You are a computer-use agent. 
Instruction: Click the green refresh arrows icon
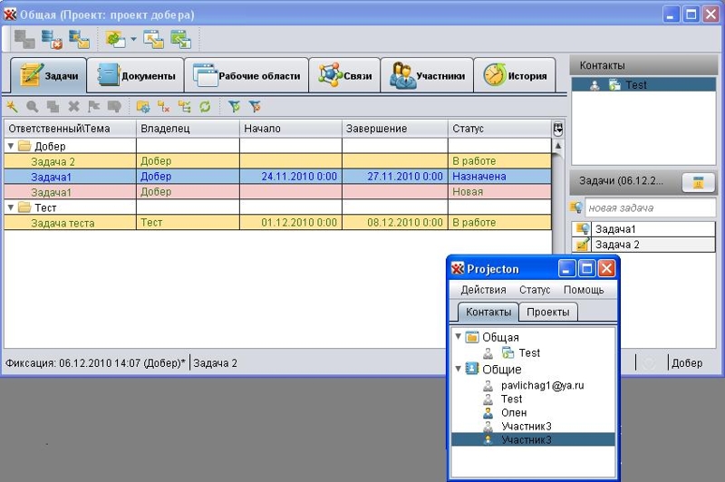coord(205,107)
